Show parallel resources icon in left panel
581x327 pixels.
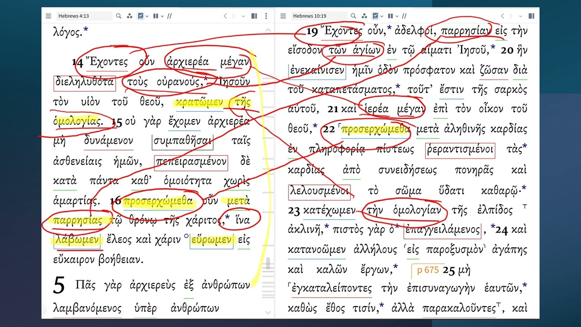pyautogui.click(x=156, y=16)
